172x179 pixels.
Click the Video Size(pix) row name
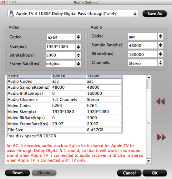29,112
